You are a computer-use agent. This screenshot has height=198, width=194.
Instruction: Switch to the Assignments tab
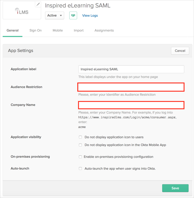pyautogui.click(x=104, y=30)
